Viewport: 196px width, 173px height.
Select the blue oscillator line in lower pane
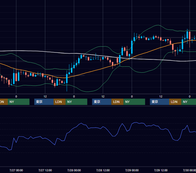(x=97, y=128)
